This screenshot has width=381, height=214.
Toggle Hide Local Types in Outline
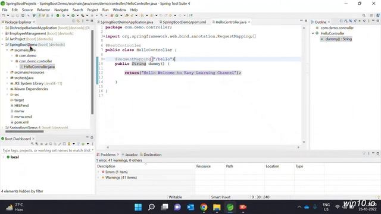[364, 21]
